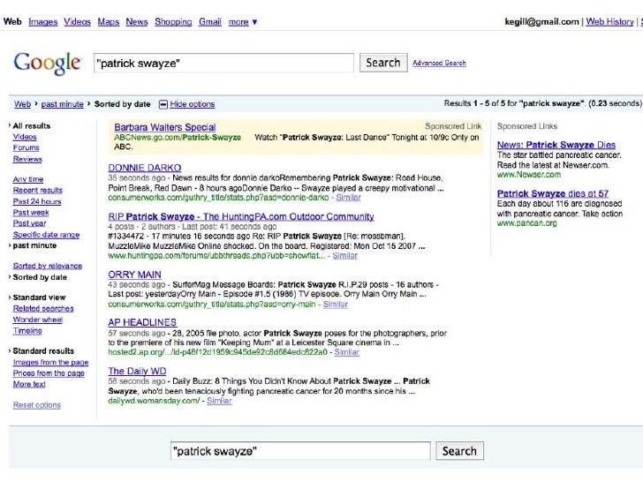Click Similar for dailywd.womansday.com result
Screen dimensions: 643x482
(219, 401)
